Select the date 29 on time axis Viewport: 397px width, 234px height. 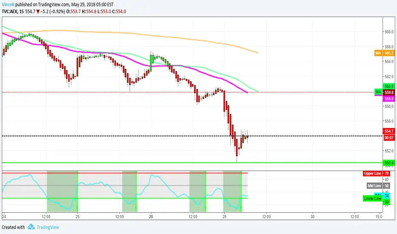click(224, 217)
